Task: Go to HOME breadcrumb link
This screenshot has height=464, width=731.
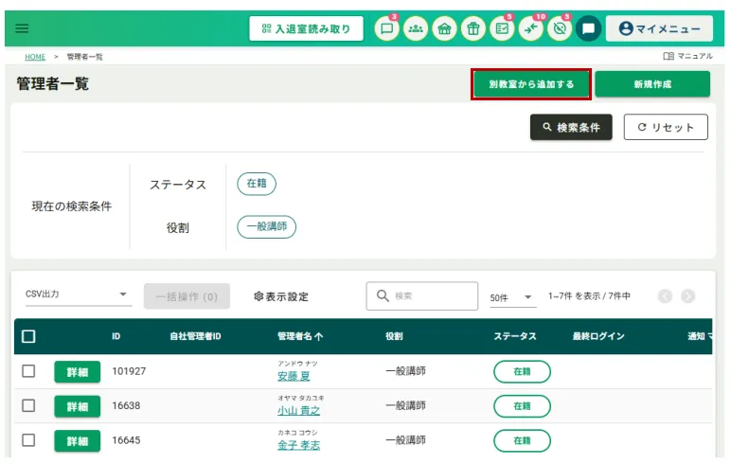Action: [x=35, y=57]
